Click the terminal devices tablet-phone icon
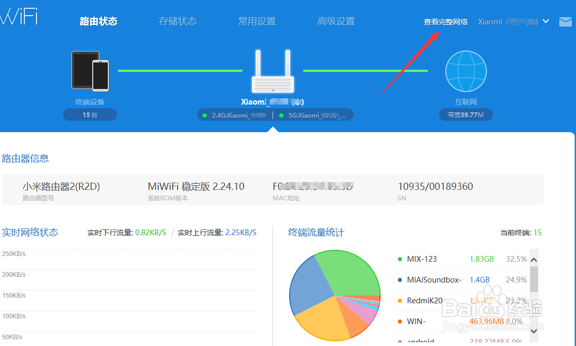This screenshot has height=346, width=576. point(90,71)
